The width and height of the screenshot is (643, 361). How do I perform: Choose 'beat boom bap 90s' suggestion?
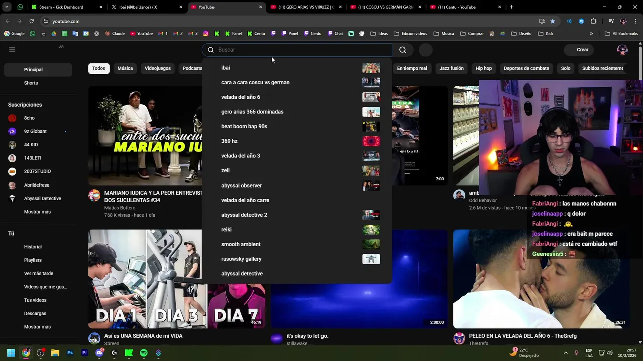297,126
